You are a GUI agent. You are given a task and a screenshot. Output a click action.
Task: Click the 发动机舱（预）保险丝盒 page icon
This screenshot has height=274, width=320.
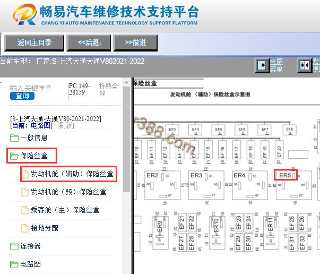click(x=25, y=192)
